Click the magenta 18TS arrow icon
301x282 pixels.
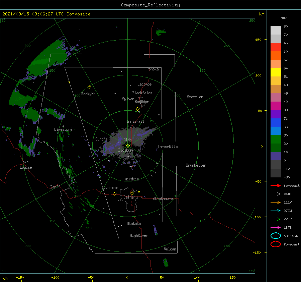tap(276, 228)
